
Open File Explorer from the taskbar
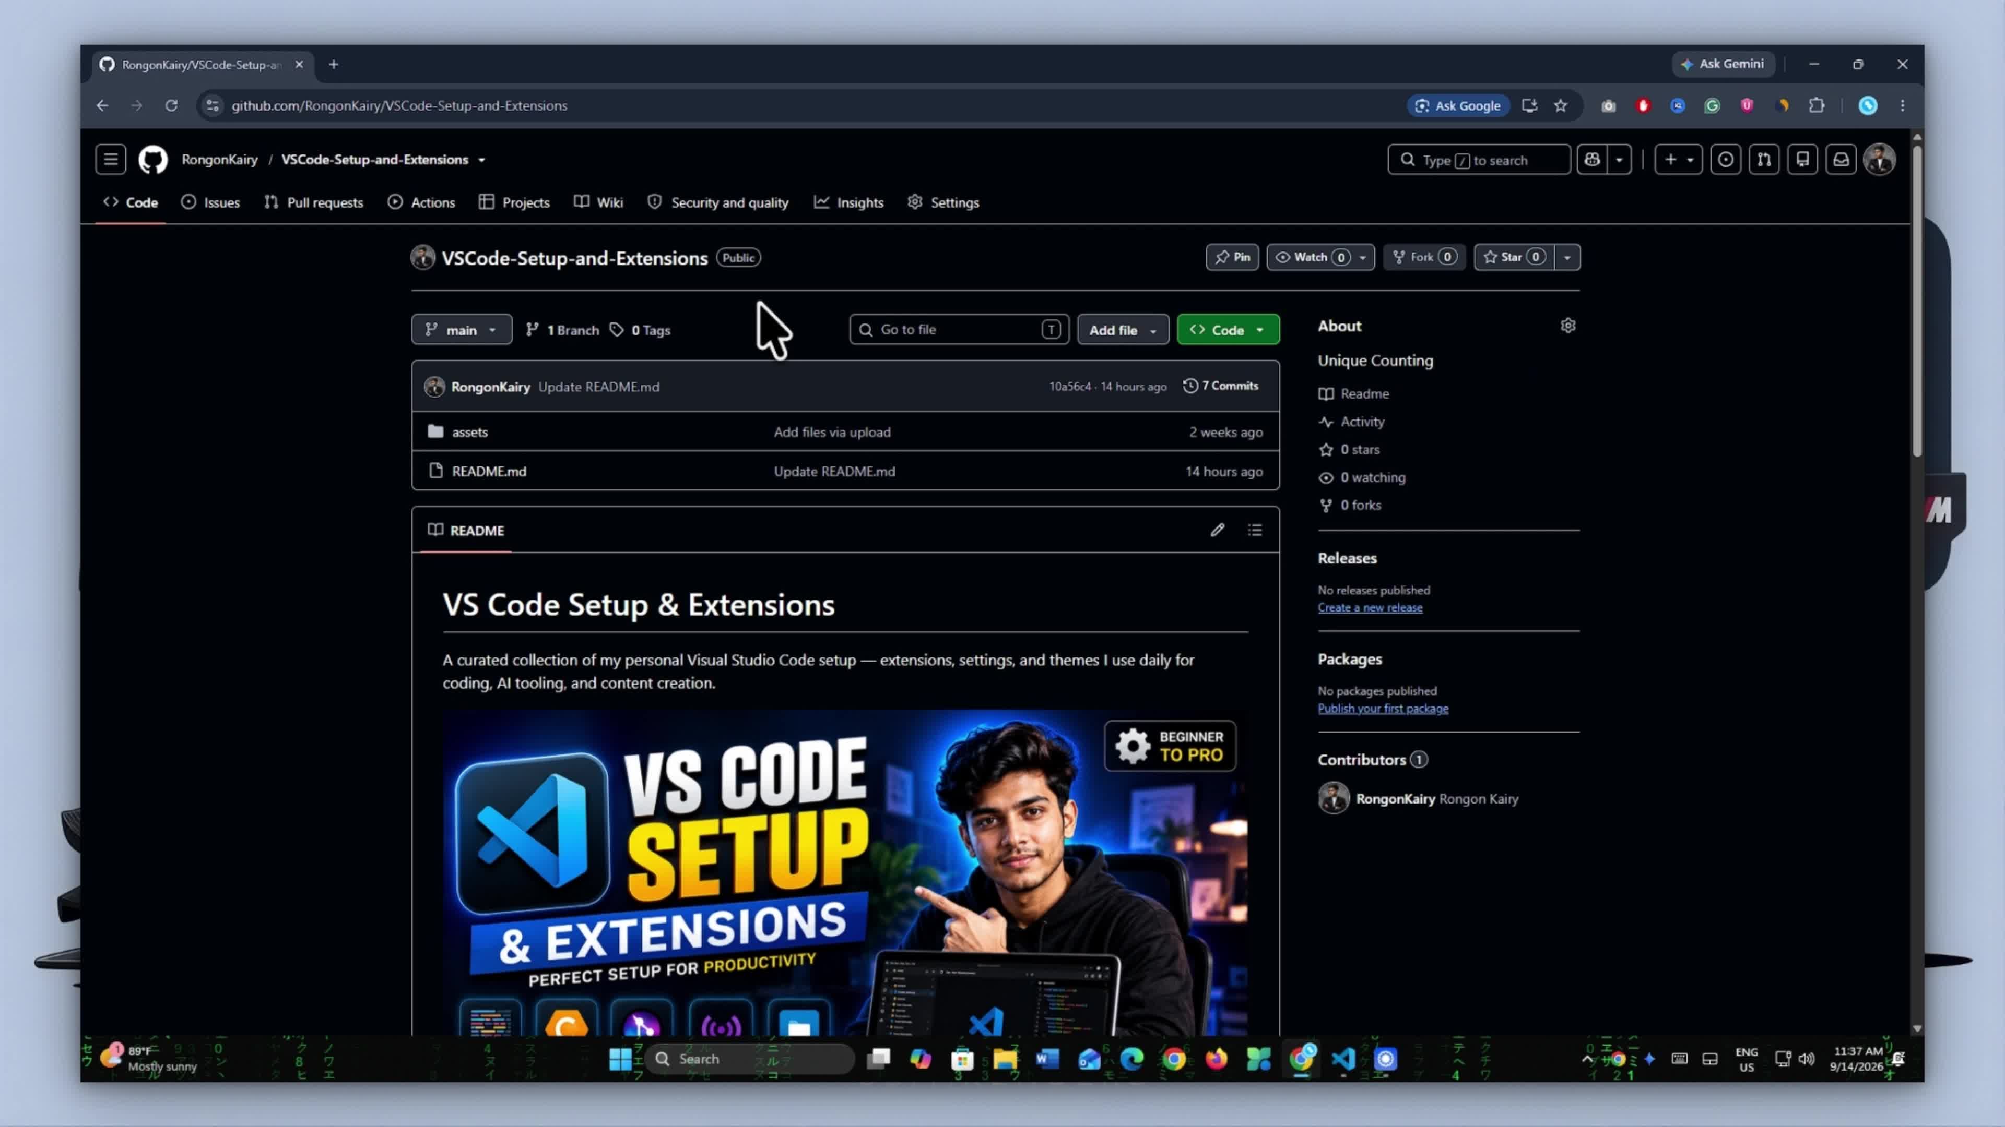click(1005, 1059)
